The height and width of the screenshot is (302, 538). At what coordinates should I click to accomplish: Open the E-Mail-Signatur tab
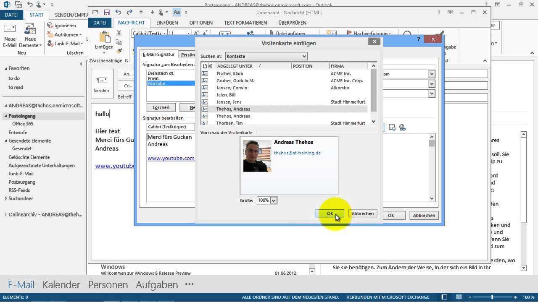pyautogui.click(x=158, y=55)
